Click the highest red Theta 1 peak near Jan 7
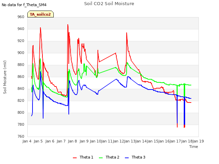This screenshot has width=219, height=164. (x=68, y=25)
